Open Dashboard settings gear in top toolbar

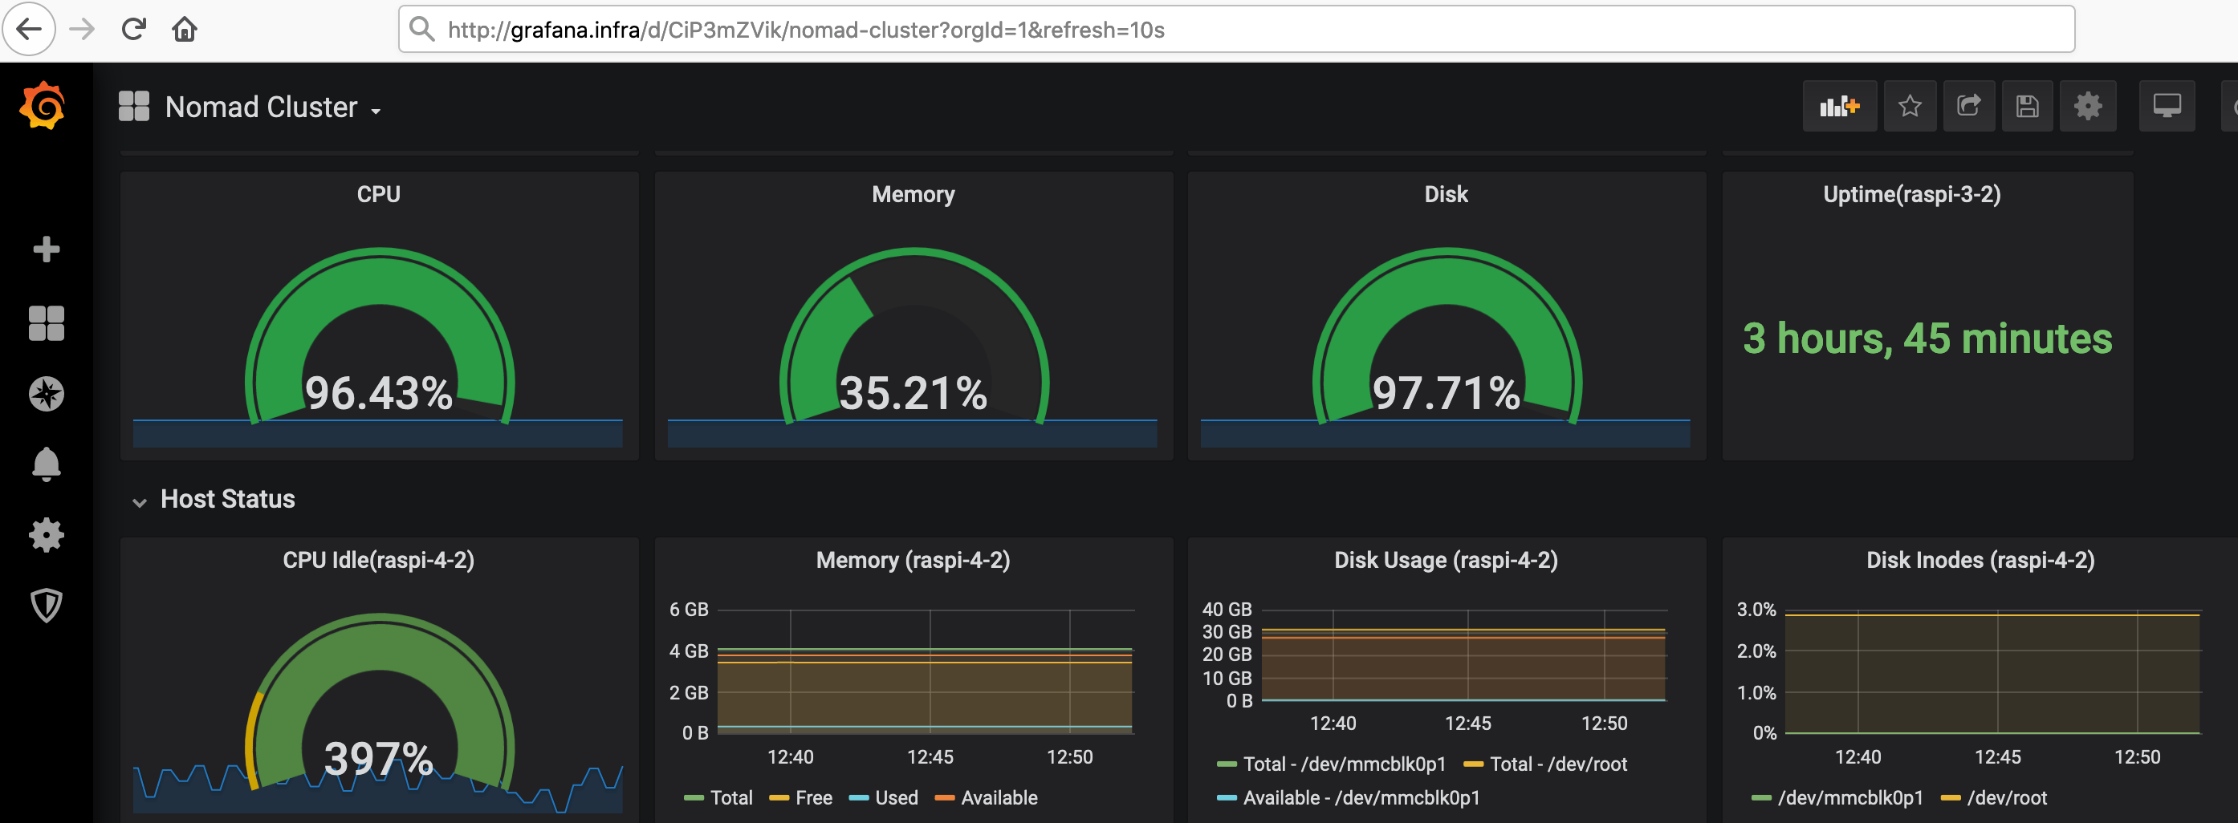click(2088, 106)
